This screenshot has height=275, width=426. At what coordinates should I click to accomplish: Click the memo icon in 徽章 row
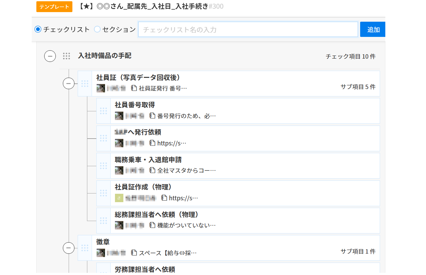134,253
